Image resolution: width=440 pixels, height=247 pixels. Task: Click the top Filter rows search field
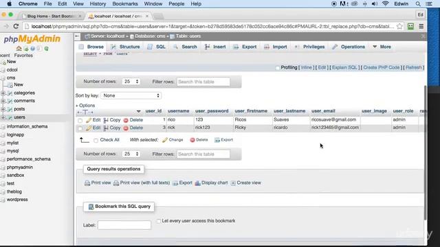(203, 82)
